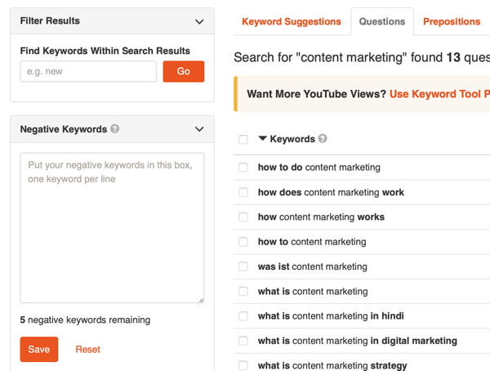The width and height of the screenshot is (490, 371).
Task: Save the negative keywords list
Action: (x=39, y=349)
